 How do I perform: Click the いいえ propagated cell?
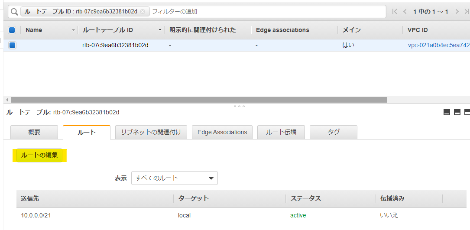pyautogui.click(x=389, y=215)
